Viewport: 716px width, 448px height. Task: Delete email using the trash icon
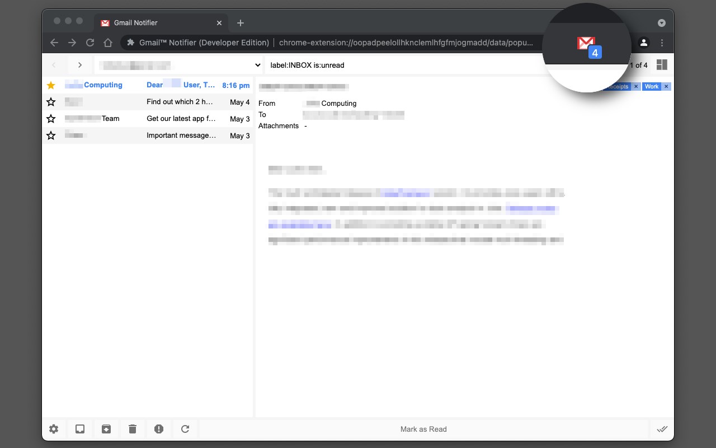tap(133, 429)
